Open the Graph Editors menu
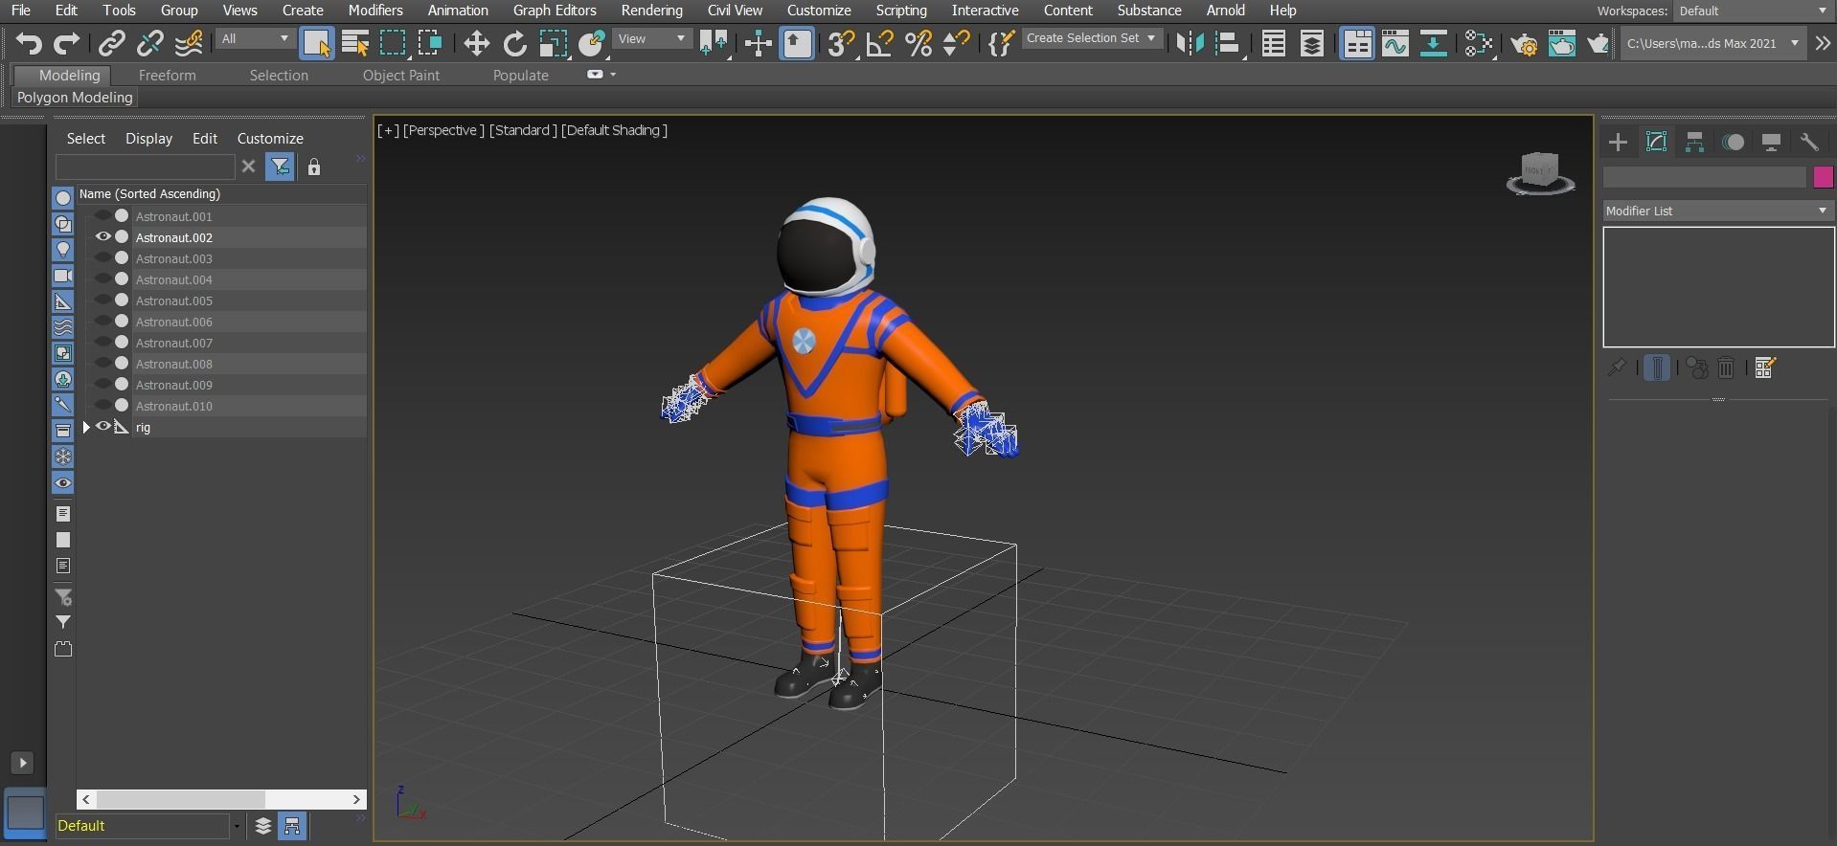Viewport: 1837px width, 846px height. click(555, 11)
